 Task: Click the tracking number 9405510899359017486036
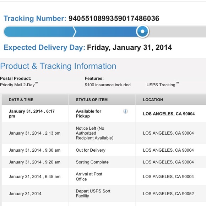pyautogui.click(x=114, y=18)
